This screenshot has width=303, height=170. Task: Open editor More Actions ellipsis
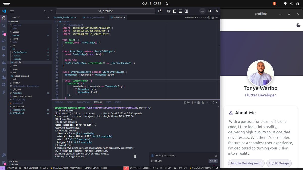(217, 17)
